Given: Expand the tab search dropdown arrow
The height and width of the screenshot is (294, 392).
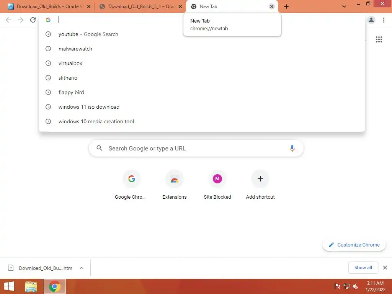Looking at the screenshot, I should (344, 7).
